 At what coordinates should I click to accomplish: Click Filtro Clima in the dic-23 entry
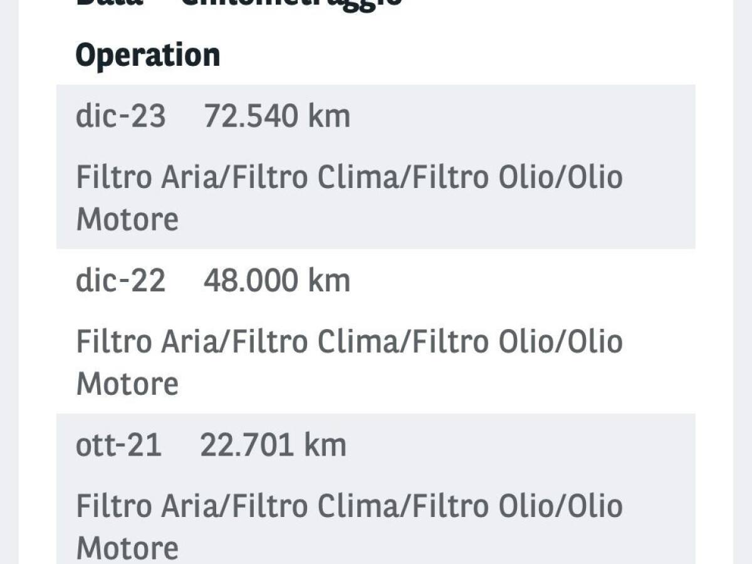coord(316,178)
